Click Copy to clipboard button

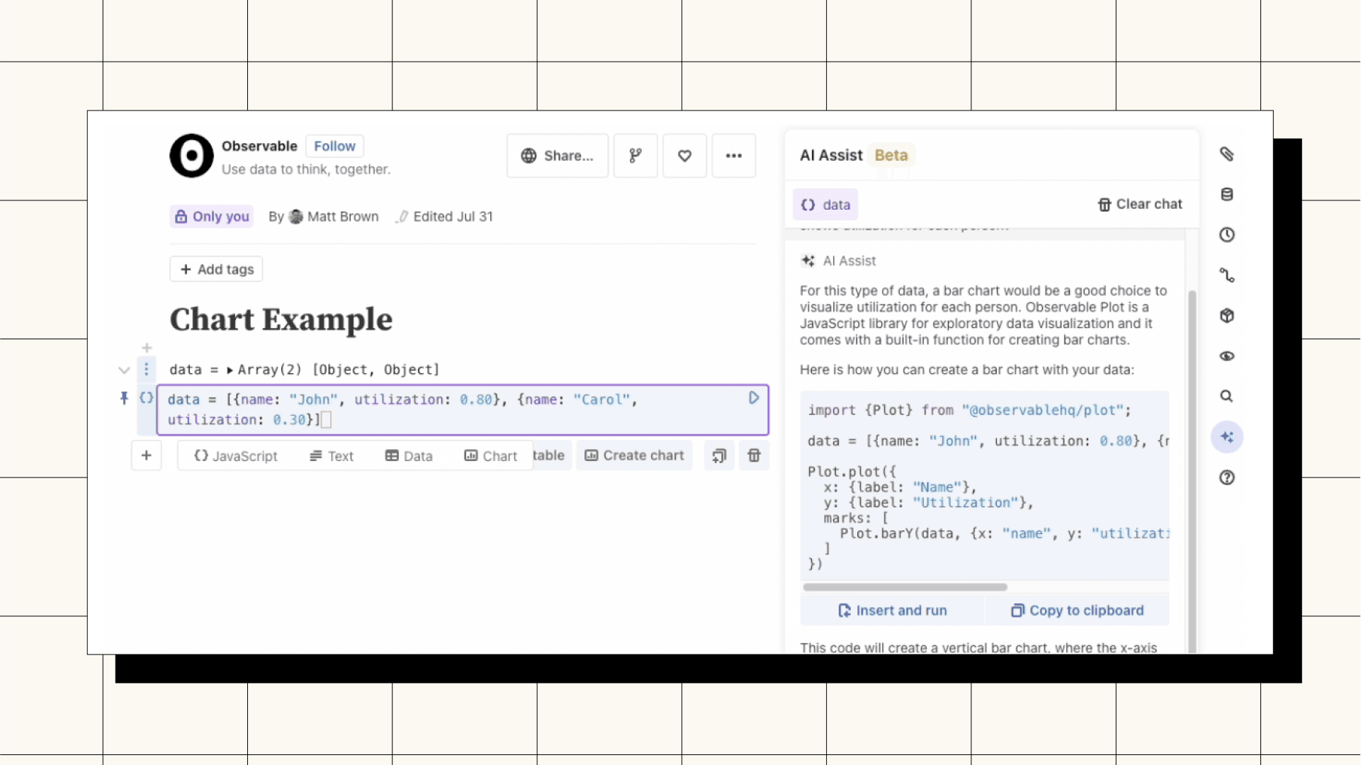[1078, 611]
